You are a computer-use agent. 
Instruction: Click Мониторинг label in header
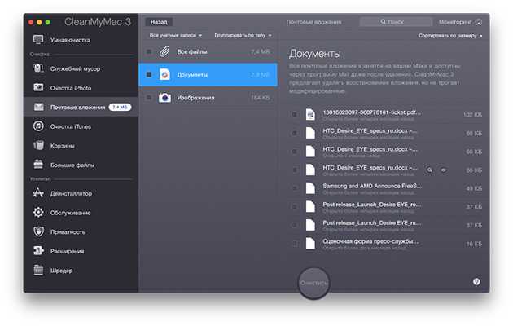pyautogui.click(x=455, y=22)
